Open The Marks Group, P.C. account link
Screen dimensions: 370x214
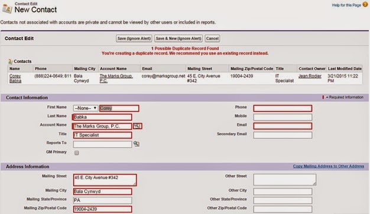[x=116, y=79]
